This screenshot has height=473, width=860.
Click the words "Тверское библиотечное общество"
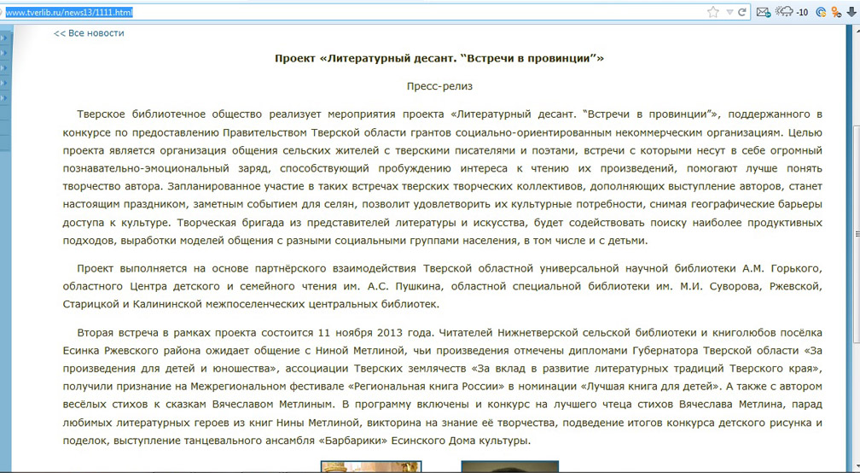click(x=170, y=114)
